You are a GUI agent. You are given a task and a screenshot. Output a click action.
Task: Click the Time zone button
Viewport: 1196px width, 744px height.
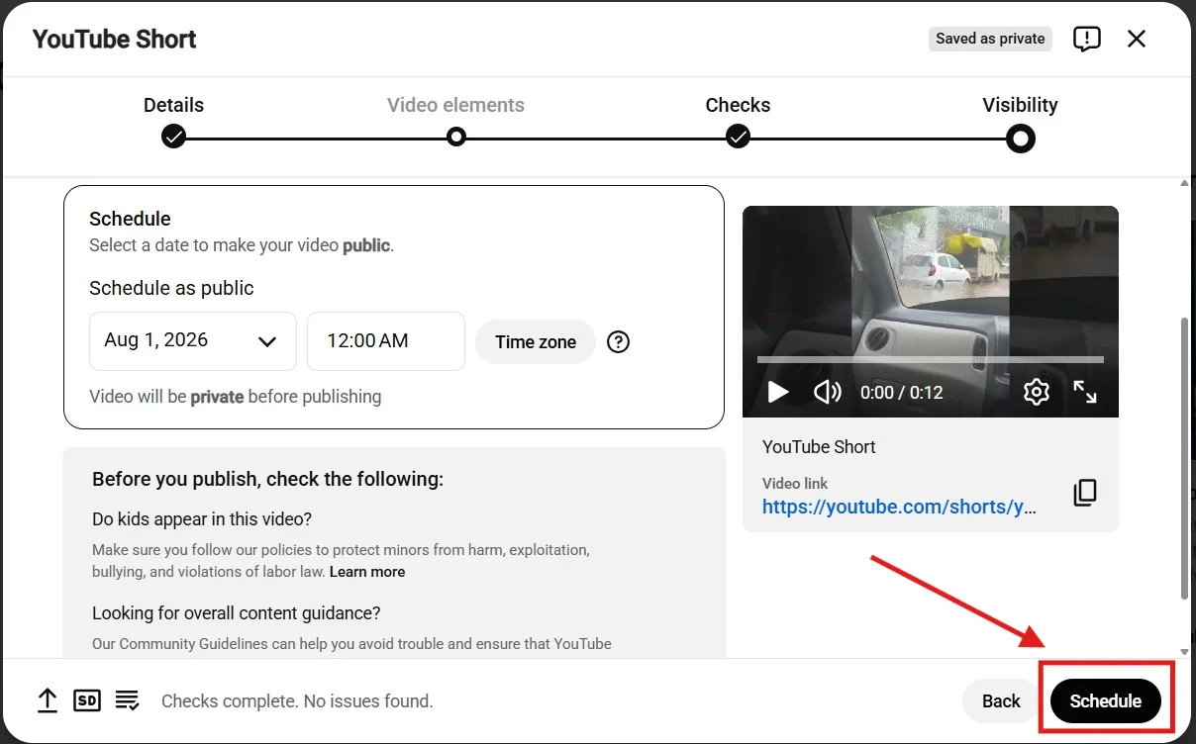[536, 342]
